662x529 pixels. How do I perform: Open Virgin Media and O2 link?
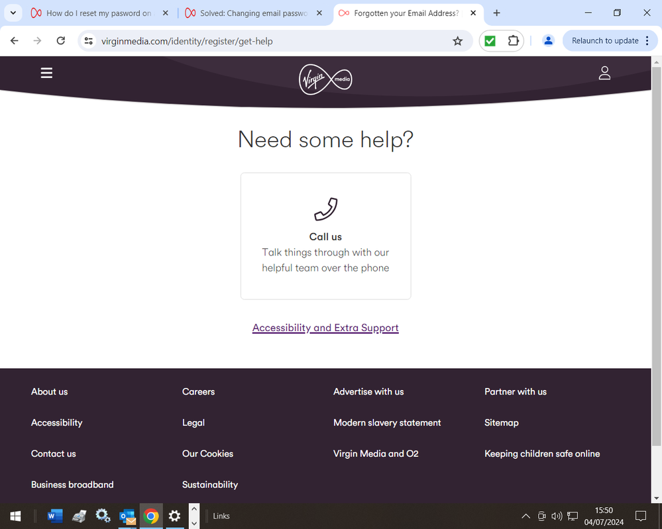376,454
